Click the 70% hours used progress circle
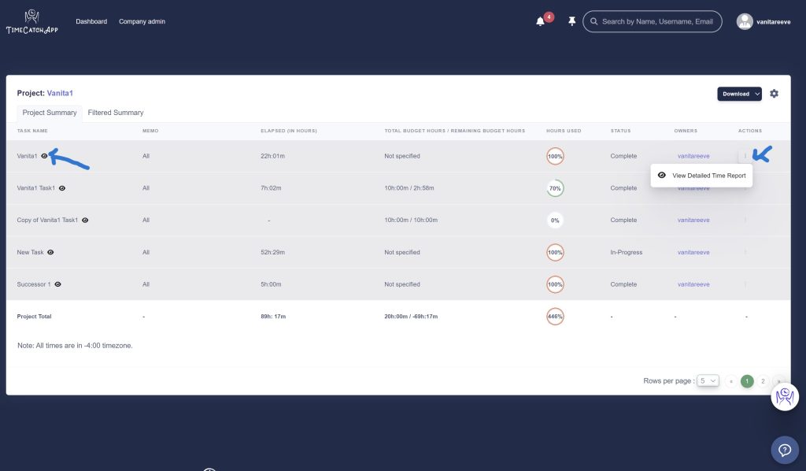Viewport: 806px width, 471px height. pyautogui.click(x=555, y=188)
